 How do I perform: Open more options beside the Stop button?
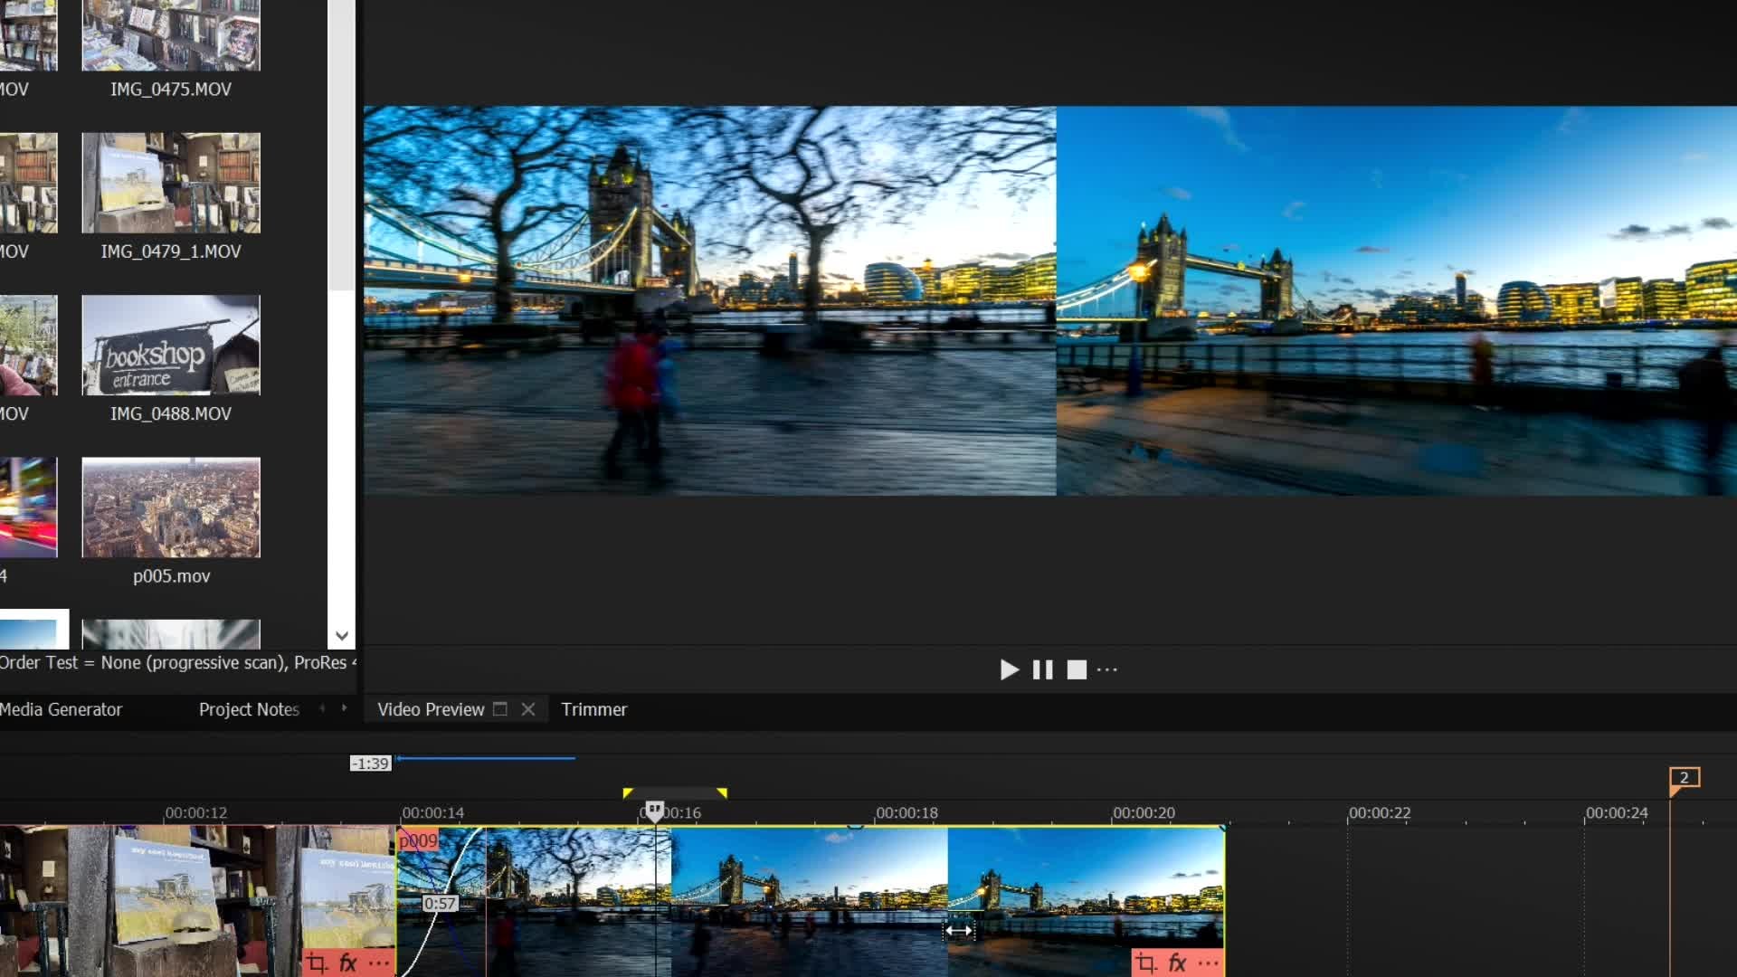click(1107, 669)
